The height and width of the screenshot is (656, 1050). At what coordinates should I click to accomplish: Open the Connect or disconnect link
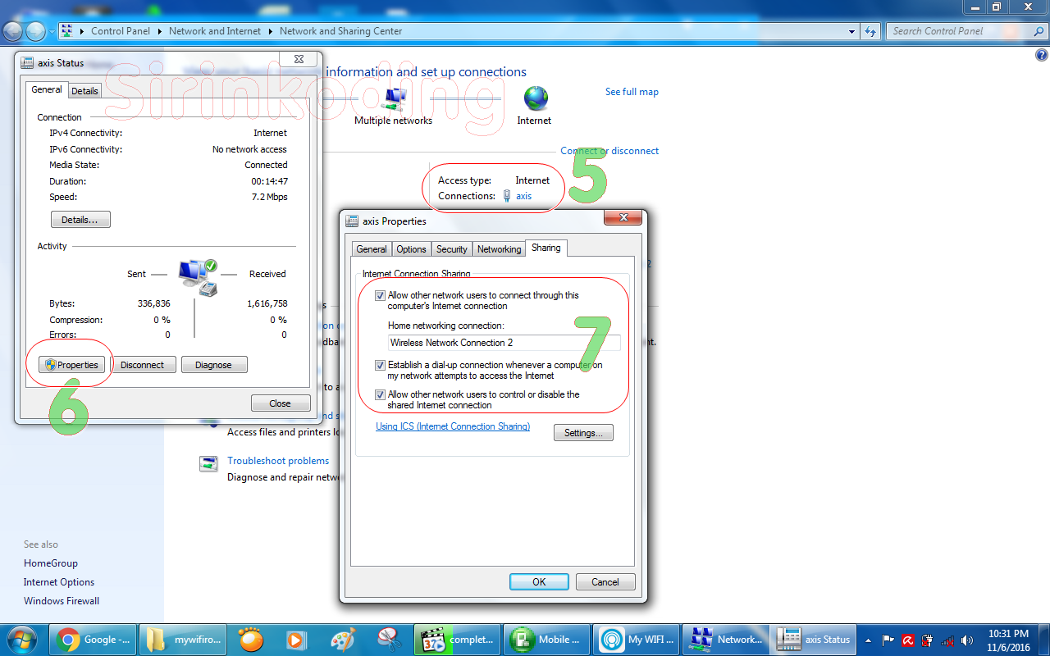(609, 151)
